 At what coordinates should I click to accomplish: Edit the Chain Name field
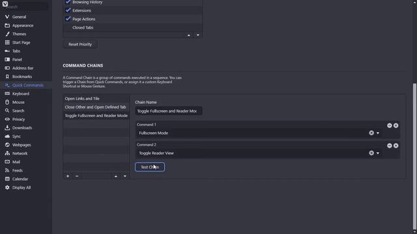point(169,111)
